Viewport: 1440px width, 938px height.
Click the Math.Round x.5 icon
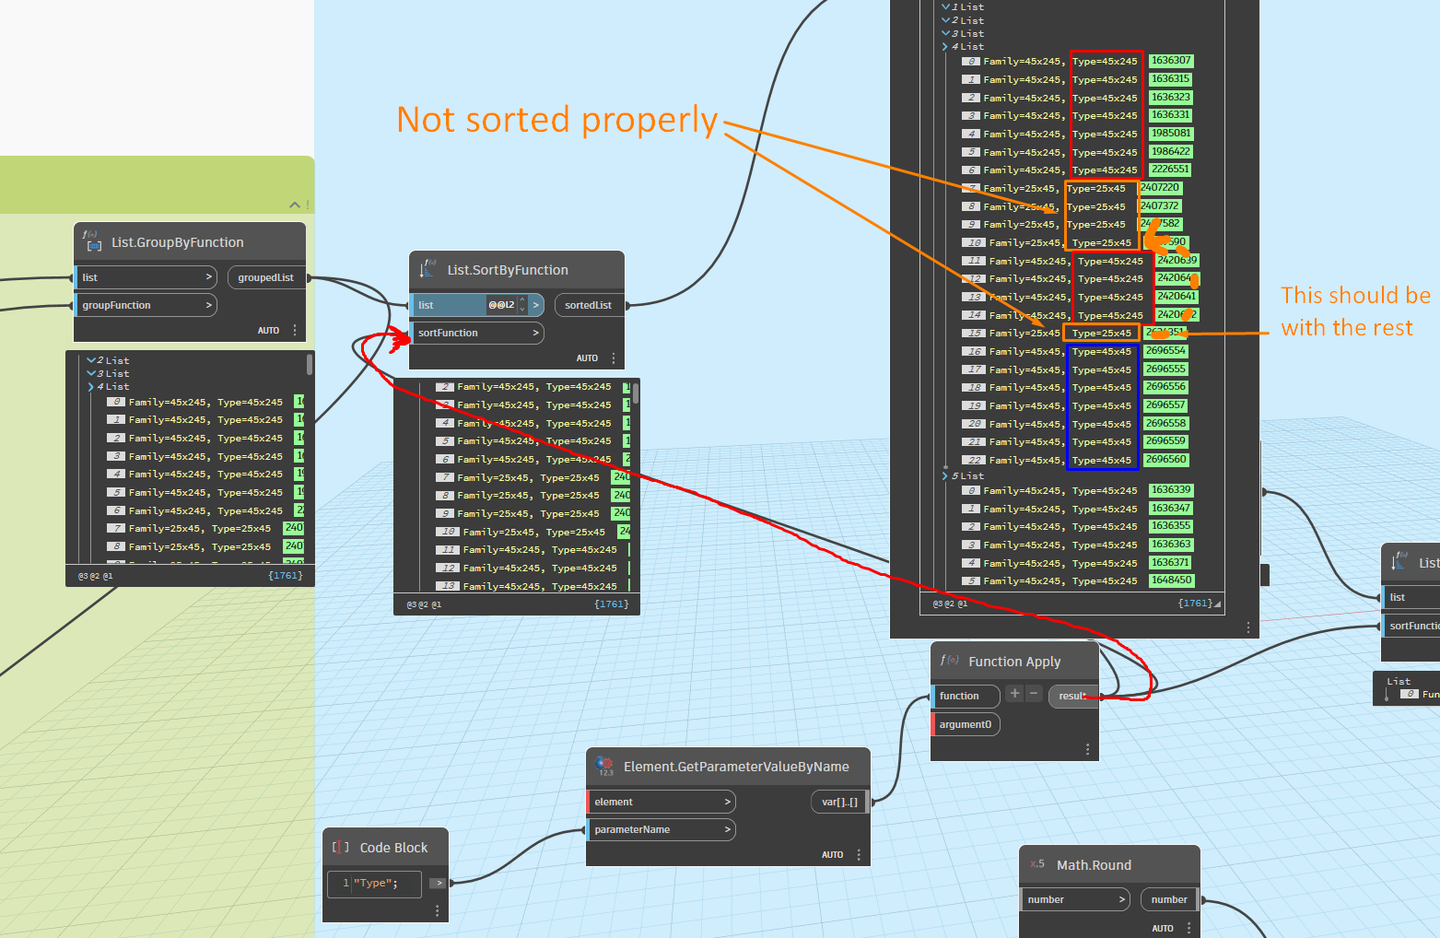1037,864
